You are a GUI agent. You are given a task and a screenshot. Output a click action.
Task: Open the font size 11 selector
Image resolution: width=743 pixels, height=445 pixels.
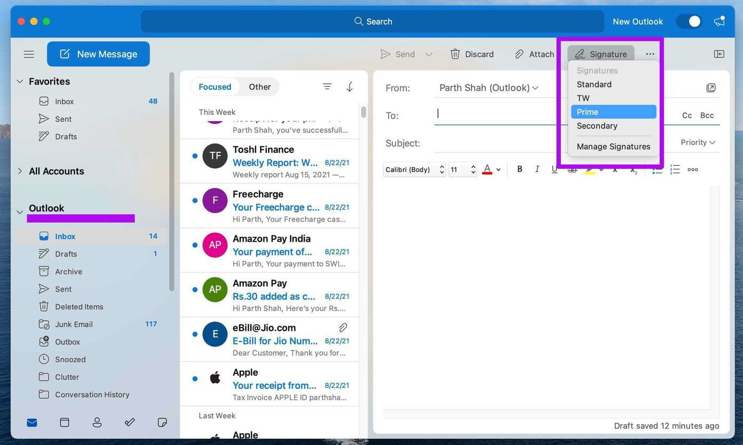click(x=462, y=169)
